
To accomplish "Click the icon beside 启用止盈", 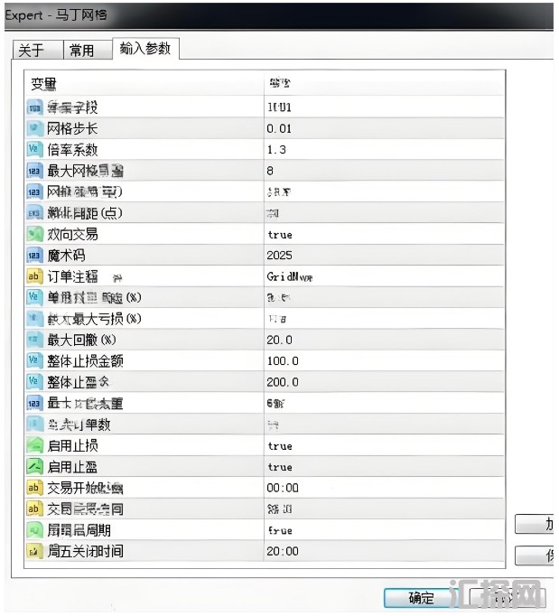I will pos(35,466).
